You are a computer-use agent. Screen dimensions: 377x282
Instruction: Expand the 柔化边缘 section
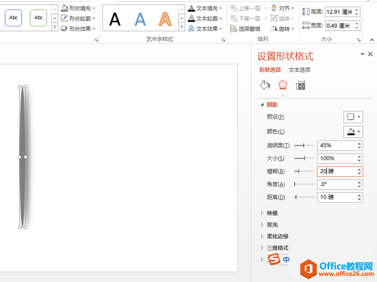point(277,236)
